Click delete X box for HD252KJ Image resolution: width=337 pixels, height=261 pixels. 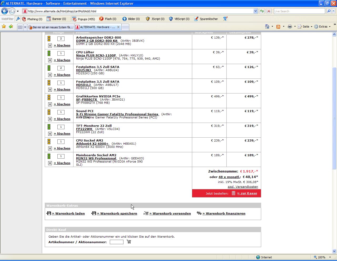pyautogui.click(x=50, y=75)
